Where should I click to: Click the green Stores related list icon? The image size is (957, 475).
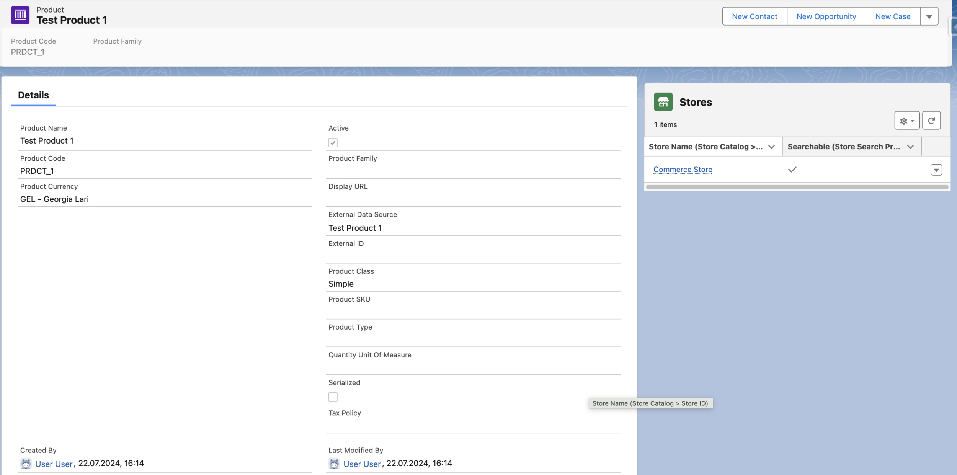tap(663, 101)
